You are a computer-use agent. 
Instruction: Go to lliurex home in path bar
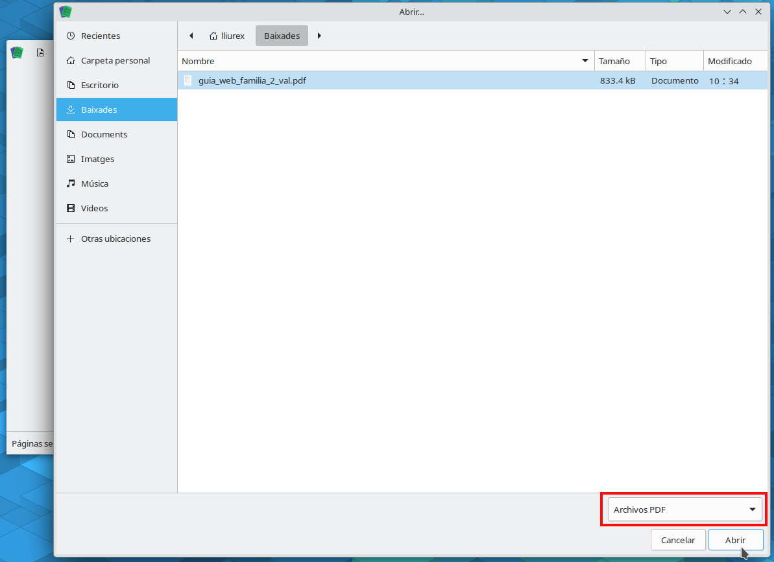pyautogui.click(x=227, y=36)
